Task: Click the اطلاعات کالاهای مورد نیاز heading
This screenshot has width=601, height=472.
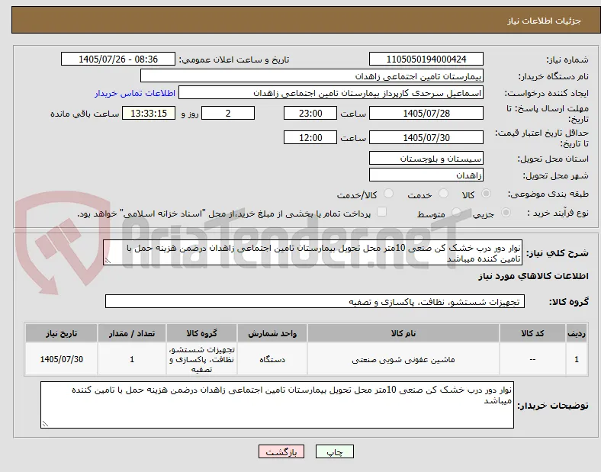Action: click(x=533, y=276)
